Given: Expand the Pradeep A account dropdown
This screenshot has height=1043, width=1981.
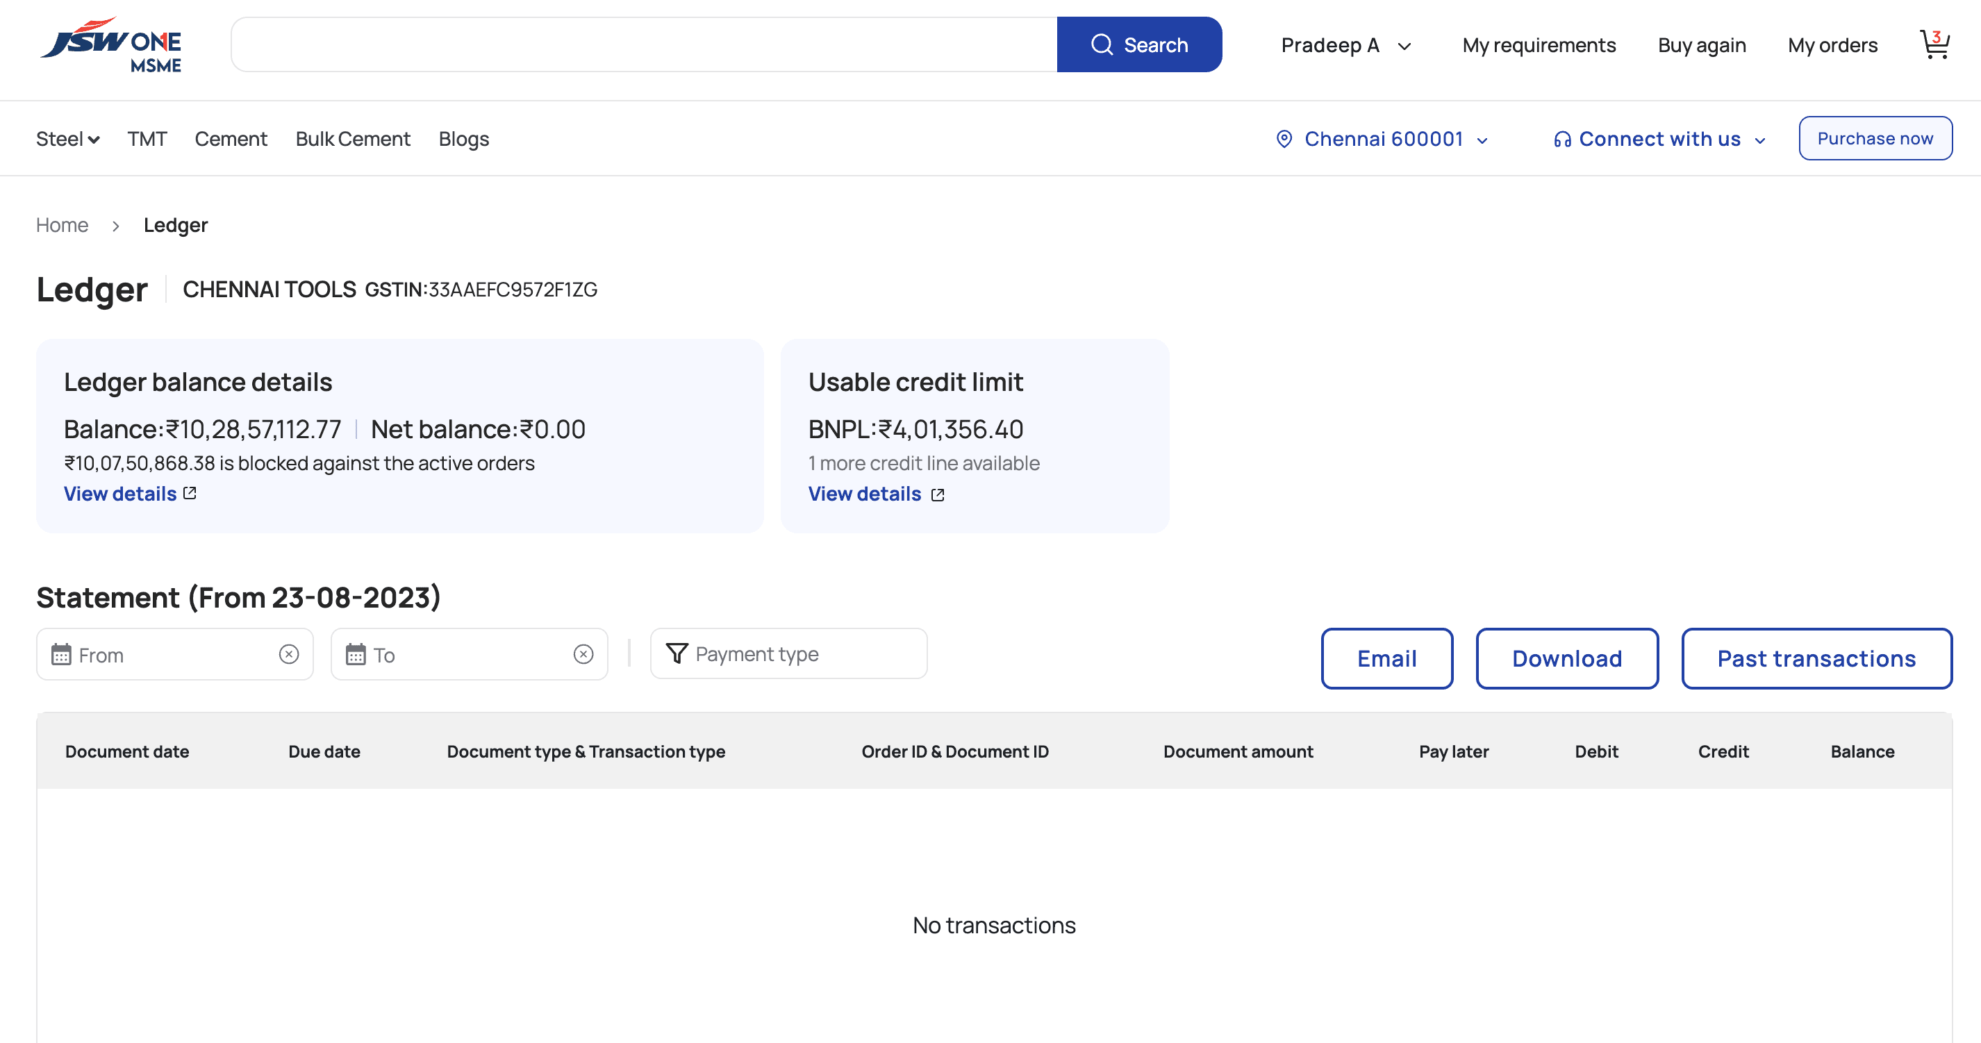Looking at the screenshot, I should point(1404,46).
